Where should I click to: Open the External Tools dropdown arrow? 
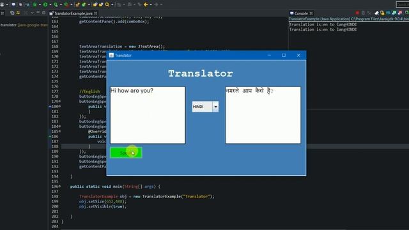click(x=71, y=4)
